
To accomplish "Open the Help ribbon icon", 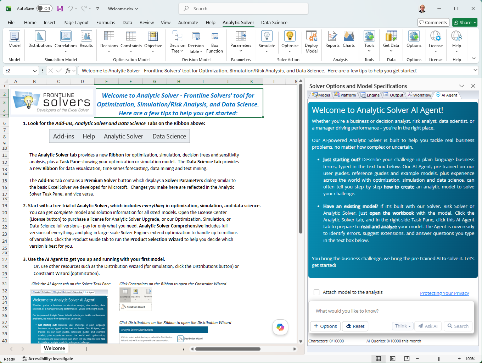I will [456, 42].
